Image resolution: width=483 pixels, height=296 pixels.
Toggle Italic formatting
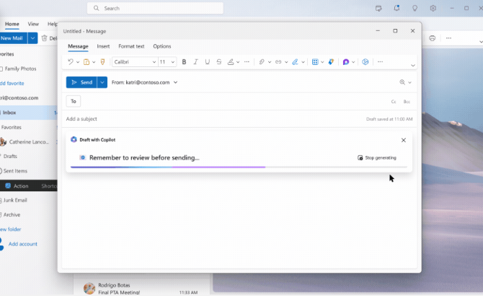pyautogui.click(x=195, y=62)
